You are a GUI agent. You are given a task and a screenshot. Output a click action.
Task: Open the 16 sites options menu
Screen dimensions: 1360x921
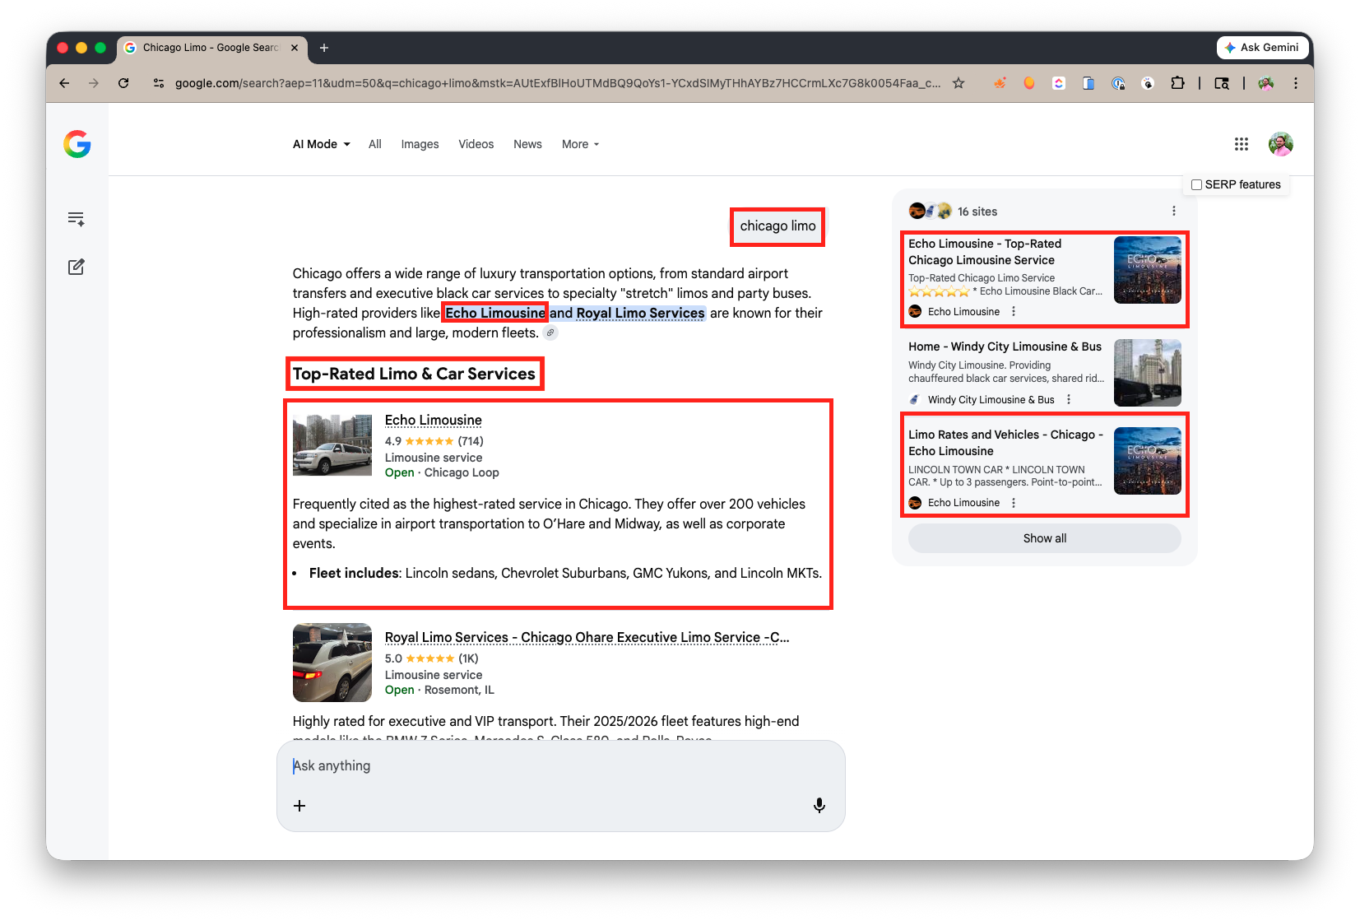[1173, 212]
